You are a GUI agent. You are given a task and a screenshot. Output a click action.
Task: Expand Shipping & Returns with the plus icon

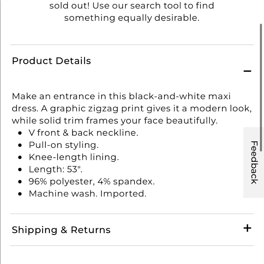(247, 228)
